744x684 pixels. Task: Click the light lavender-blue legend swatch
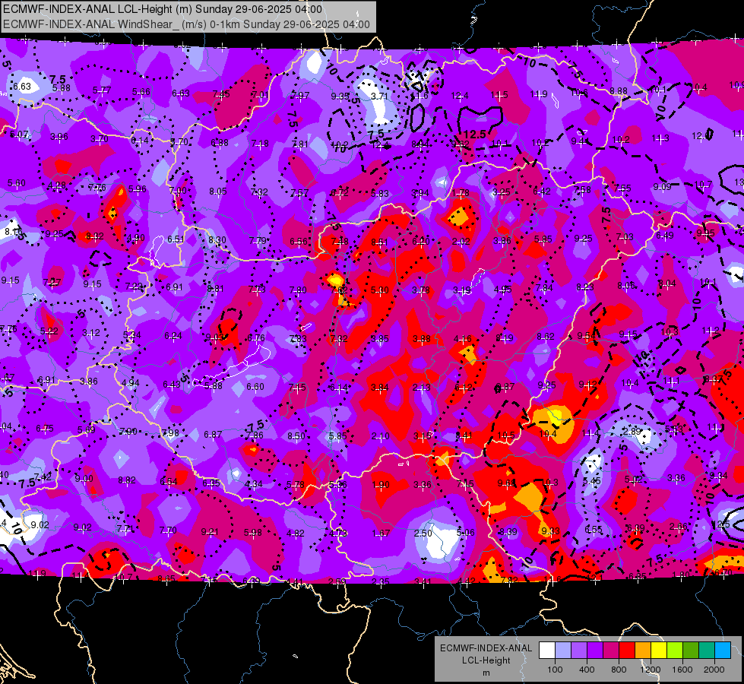[x=563, y=651]
